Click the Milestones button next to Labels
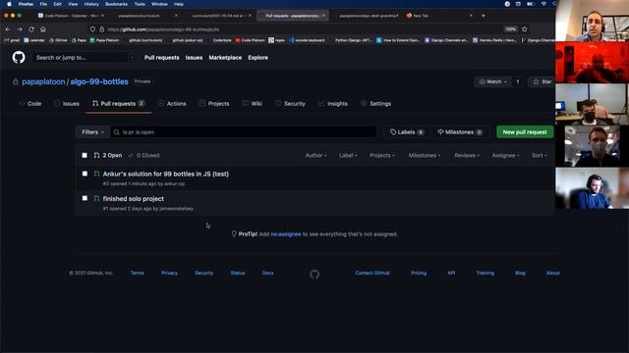The width and height of the screenshot is (629, 353). click(460, 132)
